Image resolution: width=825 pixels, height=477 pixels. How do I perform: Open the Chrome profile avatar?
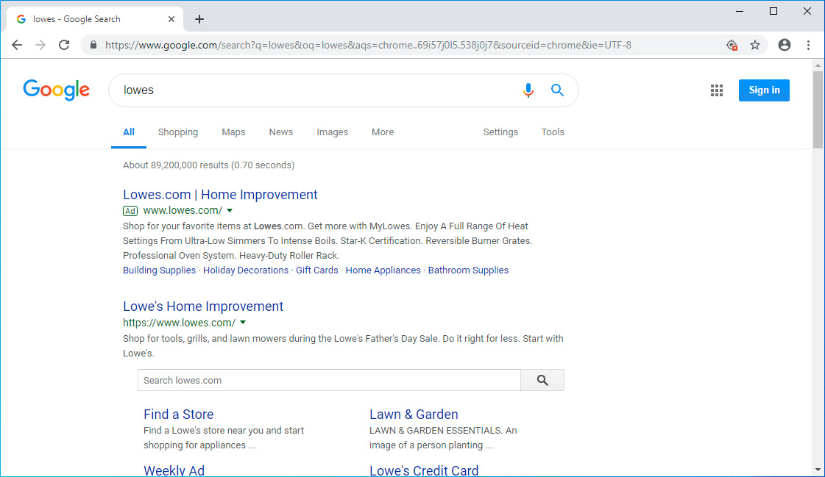(785, 45)
